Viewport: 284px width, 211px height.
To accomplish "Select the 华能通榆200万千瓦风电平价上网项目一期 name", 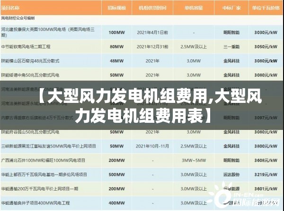I will [x=40, y=189].
